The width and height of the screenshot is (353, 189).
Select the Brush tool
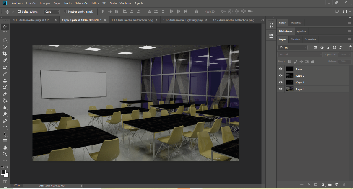5,74
